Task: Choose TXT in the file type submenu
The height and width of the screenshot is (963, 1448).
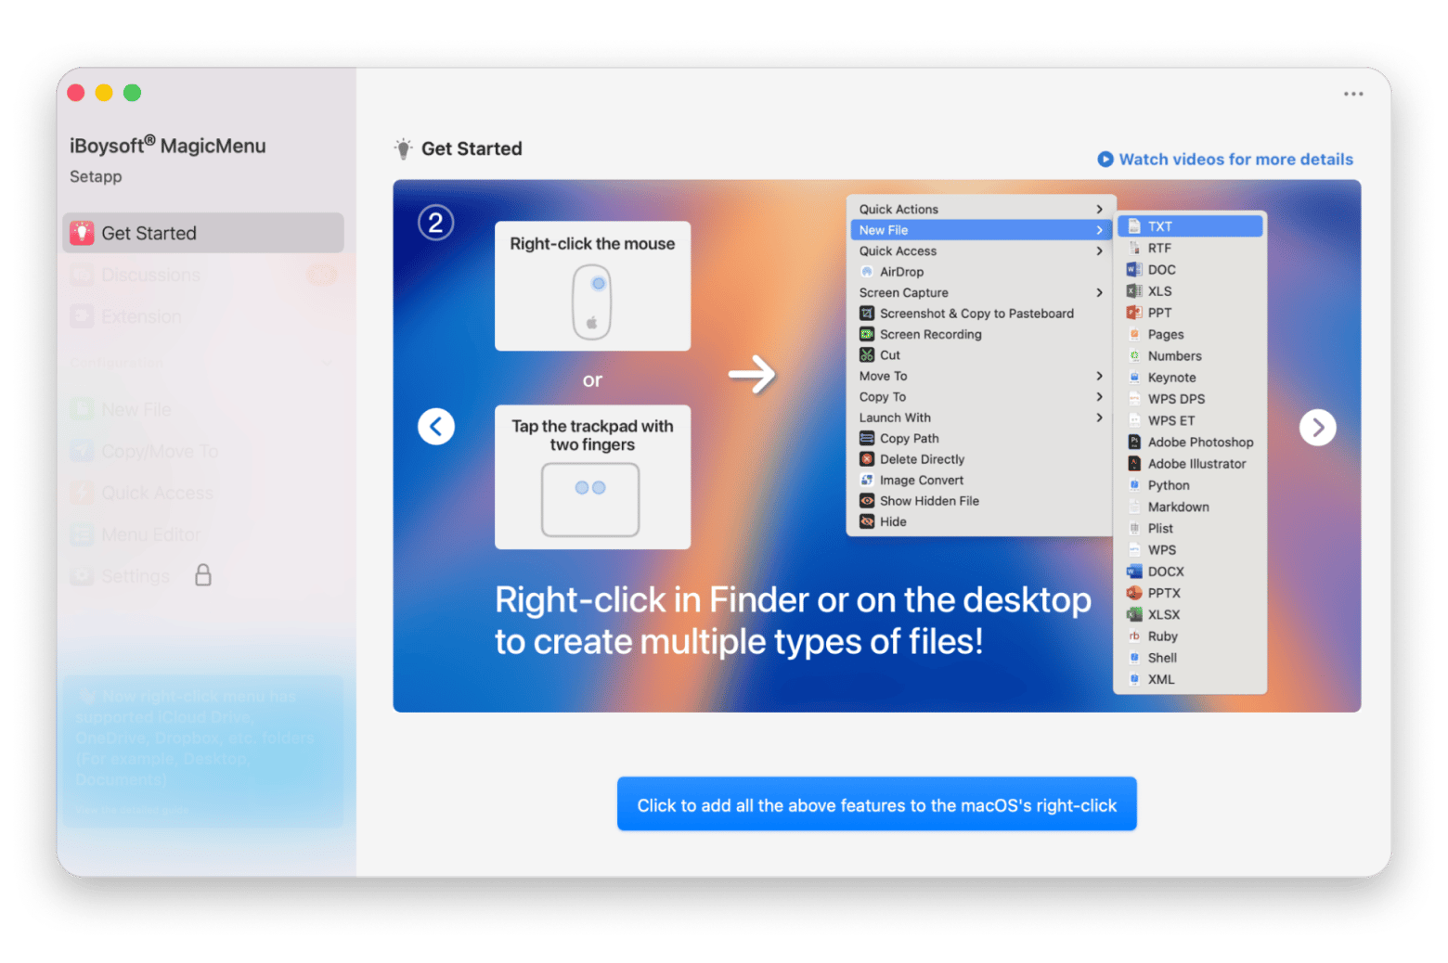Action: click(1190, 226)
